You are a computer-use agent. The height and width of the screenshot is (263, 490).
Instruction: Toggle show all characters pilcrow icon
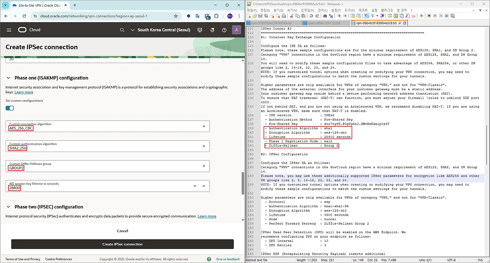pyautogui.click(x=372, y=16)
